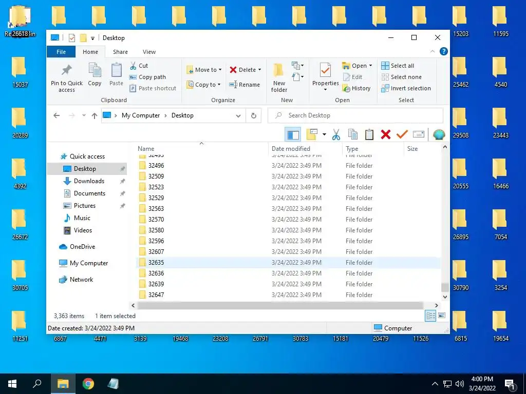This screenshot has height=394, width=526.
Task: Click the Search Desktop field
Action: click(x=355, y=115)
